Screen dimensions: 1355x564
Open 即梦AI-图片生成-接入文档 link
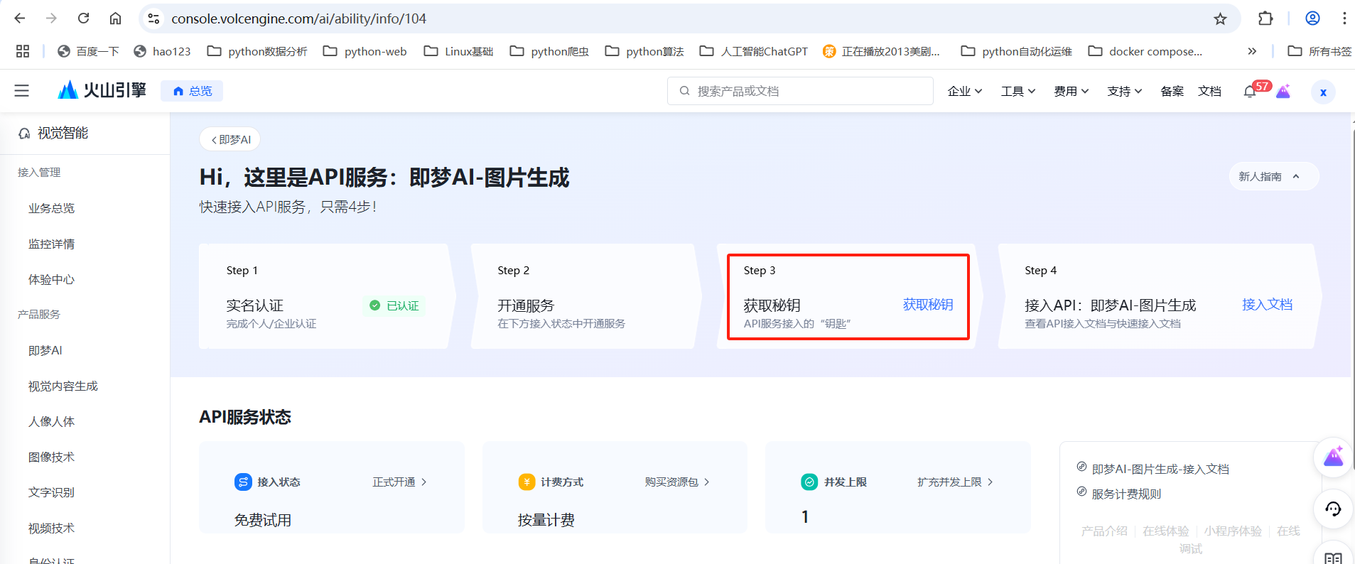pyautogui.click(x=1160, y=469)
